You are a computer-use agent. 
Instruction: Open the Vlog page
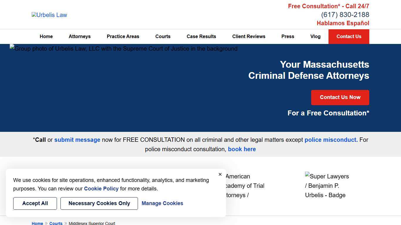point(315,36)
